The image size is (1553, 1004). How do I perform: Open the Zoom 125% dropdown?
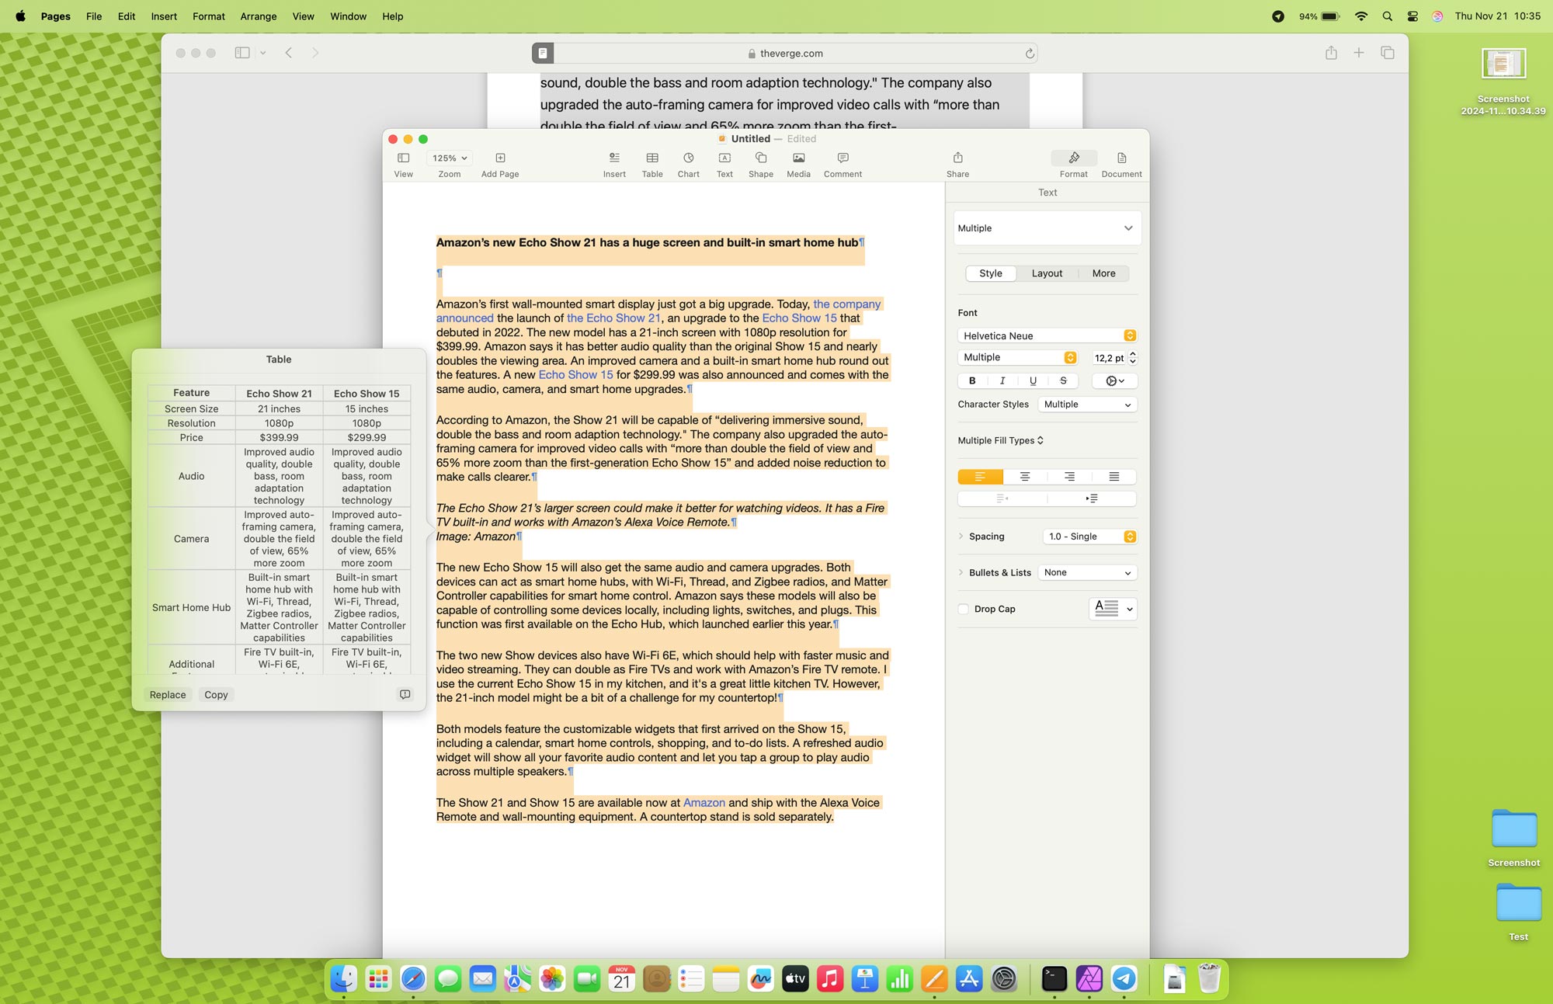point(450,158)
